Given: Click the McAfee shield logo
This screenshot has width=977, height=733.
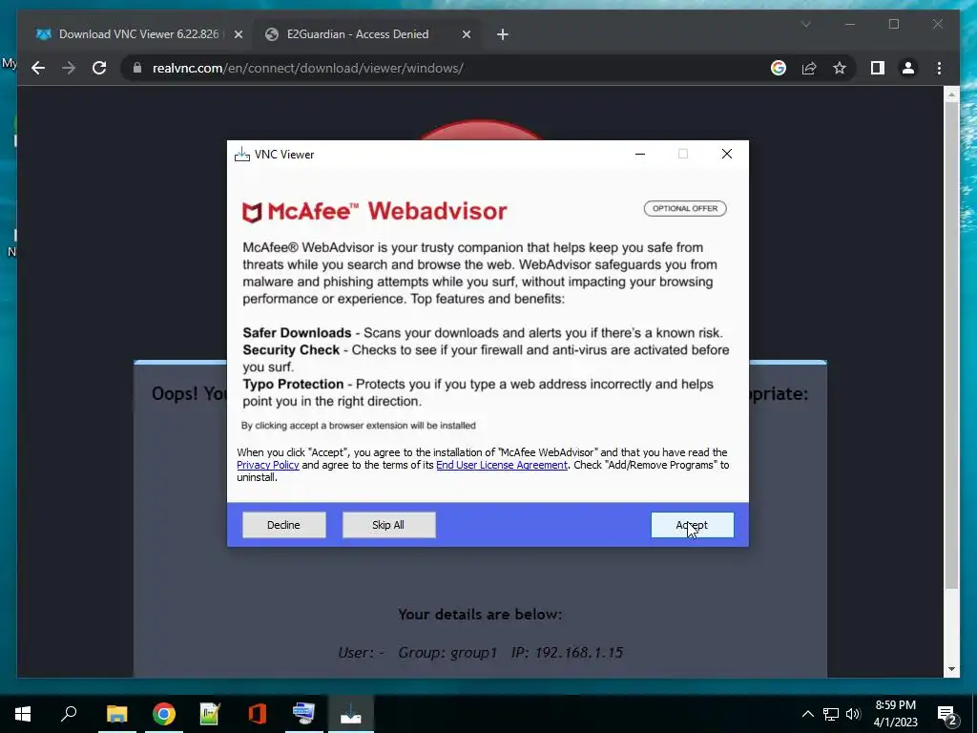Looking at the screenshot, I should [252, 212].
